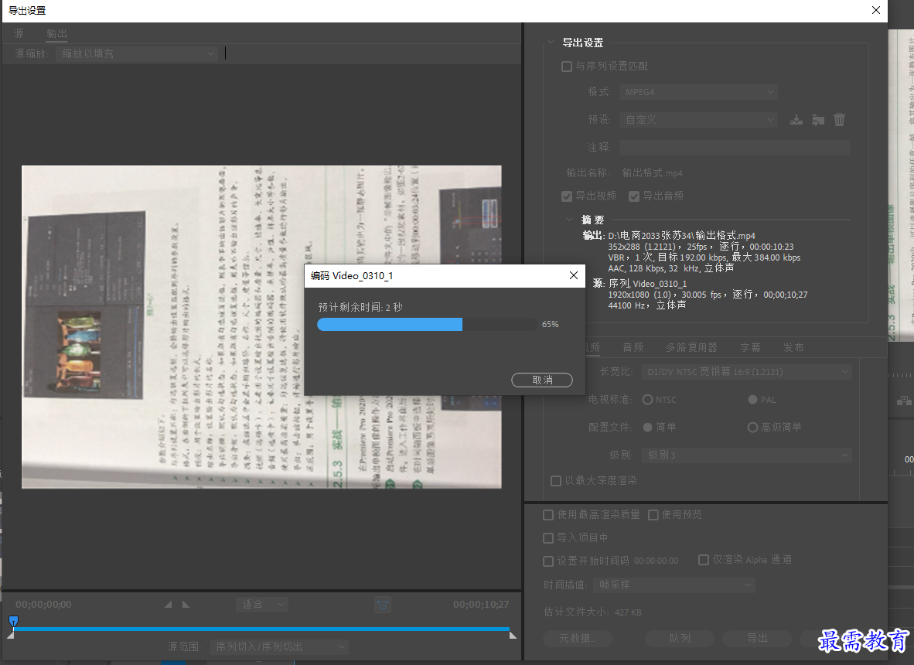Select 高级简单 profile radio button
Image resolution: width=914 pixels, height=665 pixels.
coord(752,427)
